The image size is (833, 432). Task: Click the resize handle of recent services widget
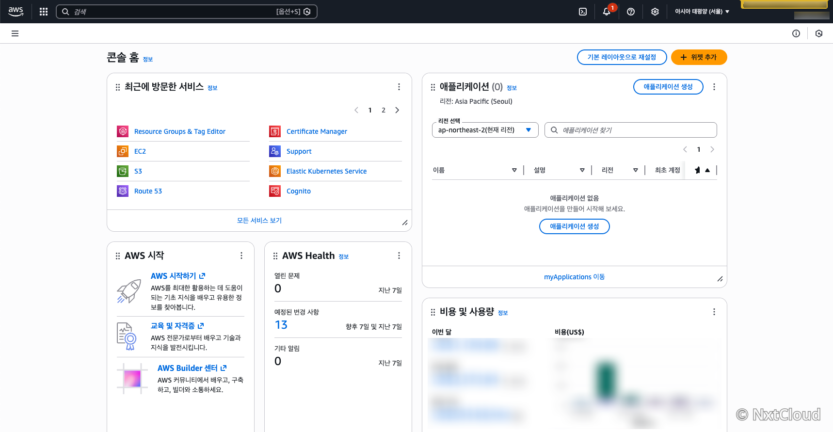tap(405, 223)
